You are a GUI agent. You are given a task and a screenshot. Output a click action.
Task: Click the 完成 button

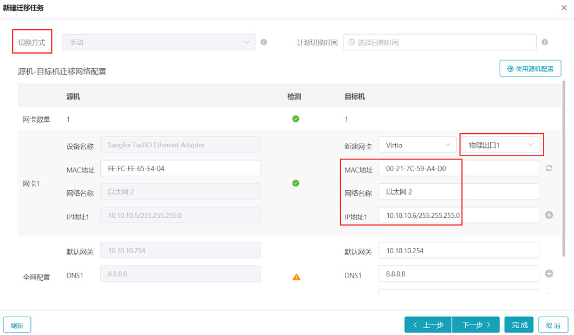point(519,325)
